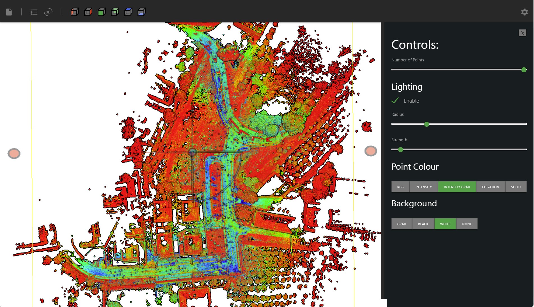Set background to Grad

[402, 224]
